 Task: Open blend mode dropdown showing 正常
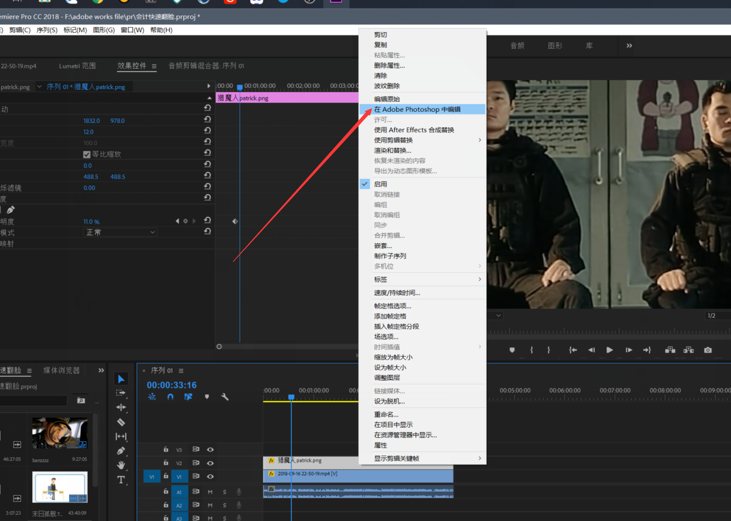[x=121, y=232]
